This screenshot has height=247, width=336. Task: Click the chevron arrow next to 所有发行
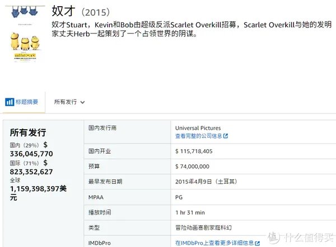coord(82,102)
